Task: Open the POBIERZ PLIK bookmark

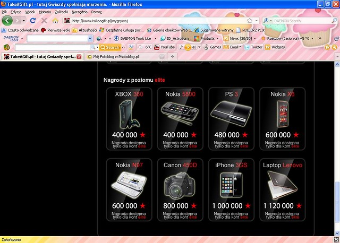Action: 250,30
